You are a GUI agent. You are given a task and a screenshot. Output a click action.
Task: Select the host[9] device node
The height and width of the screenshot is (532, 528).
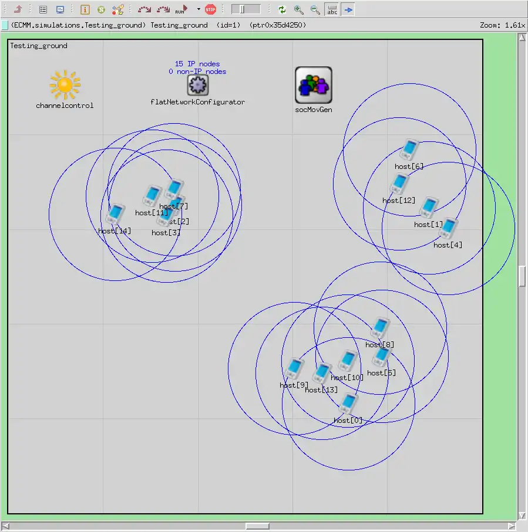[x=294, y=368]
